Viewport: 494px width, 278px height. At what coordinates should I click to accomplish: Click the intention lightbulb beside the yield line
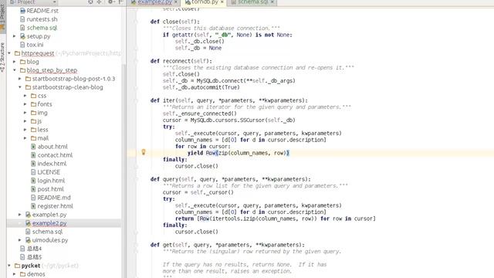(144, 152)
